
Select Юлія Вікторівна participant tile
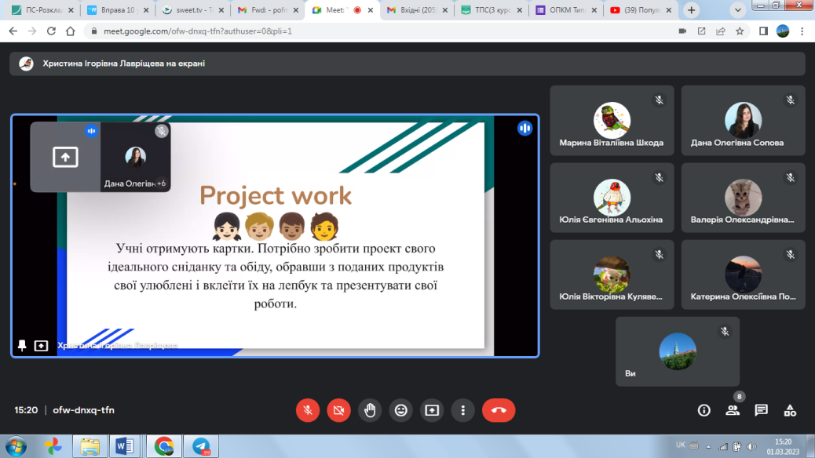(x=612, y=274)
